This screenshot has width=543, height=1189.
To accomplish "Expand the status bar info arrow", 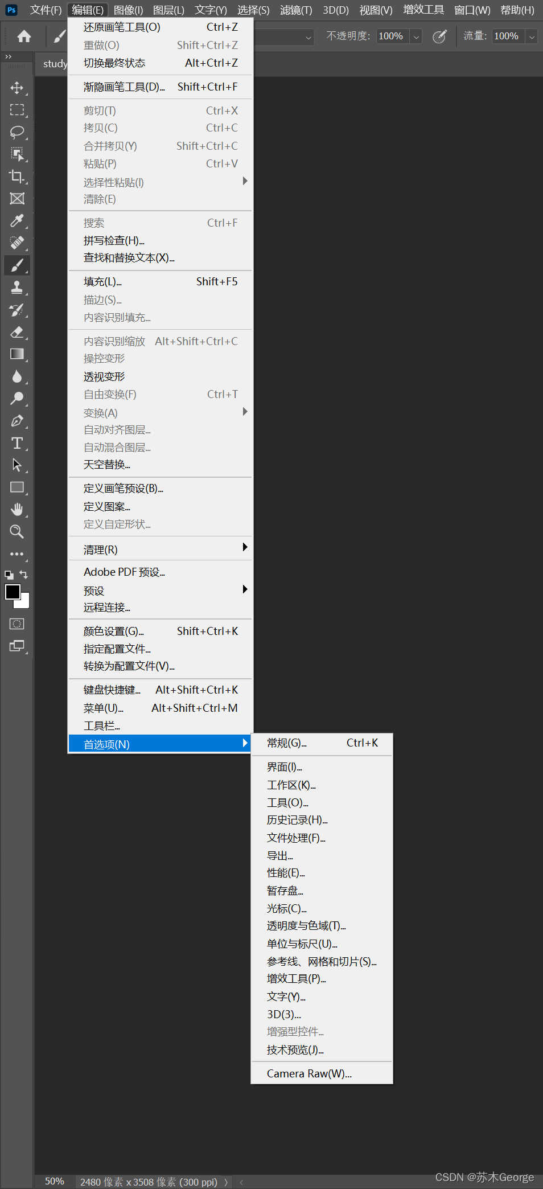I will point(226,1182).
